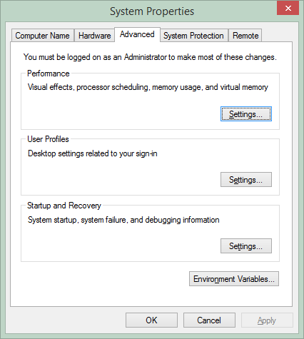This screenshot has height=339, width=304.
Task: Click the desktop settings sign-in description
Action: point(93,153)
